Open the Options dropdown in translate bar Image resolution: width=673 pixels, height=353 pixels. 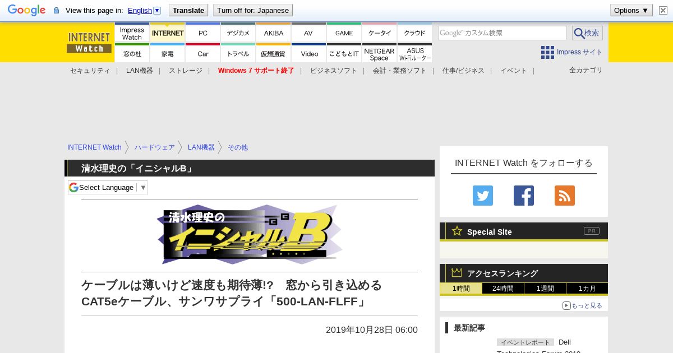pos(631,10)
